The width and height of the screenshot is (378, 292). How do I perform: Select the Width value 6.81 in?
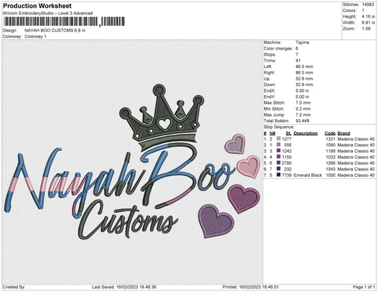click(x=368, y=23)
